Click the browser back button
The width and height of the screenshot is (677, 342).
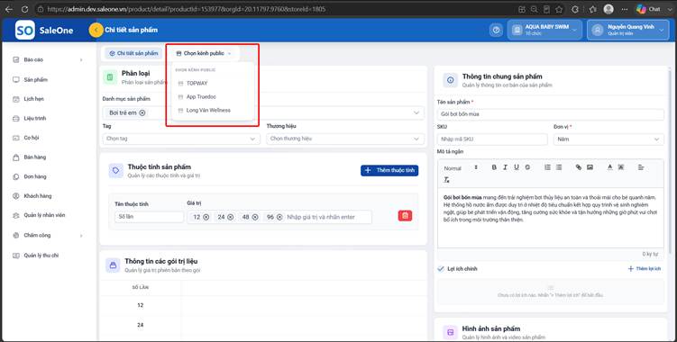tap(9, 9)
